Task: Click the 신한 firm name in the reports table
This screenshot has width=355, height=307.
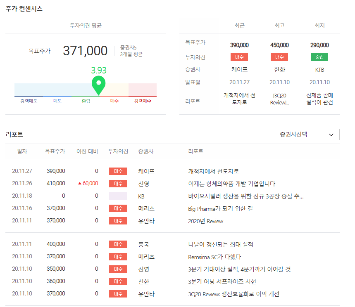Action: 143,281
